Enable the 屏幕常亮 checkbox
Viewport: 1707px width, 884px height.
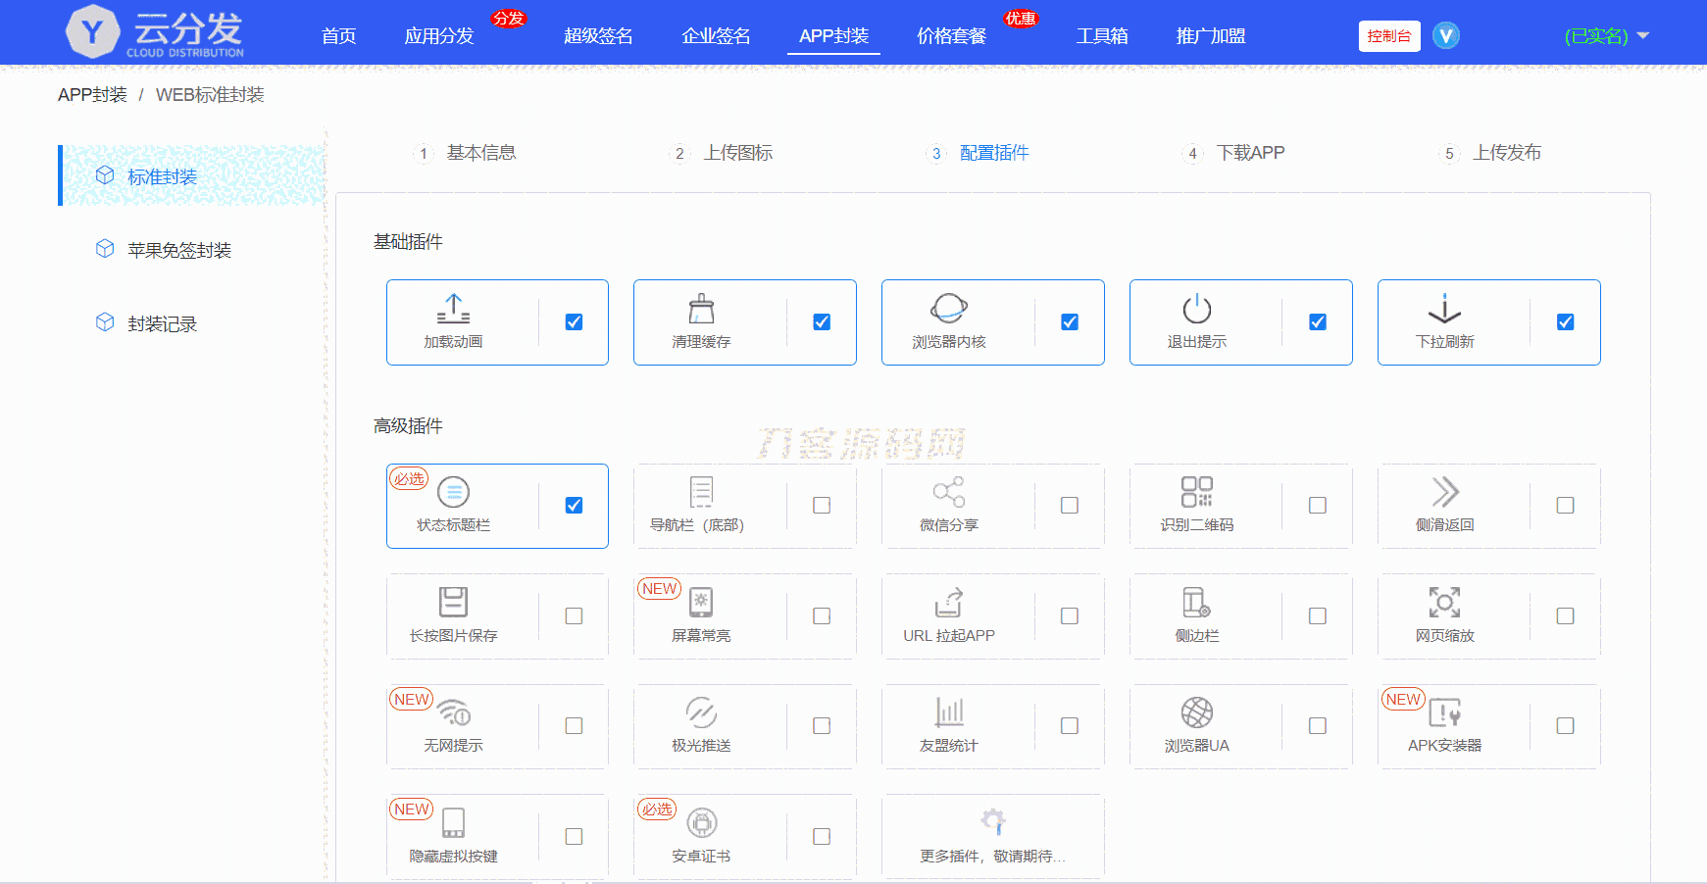pyautogui.click(x=822, y=615)
